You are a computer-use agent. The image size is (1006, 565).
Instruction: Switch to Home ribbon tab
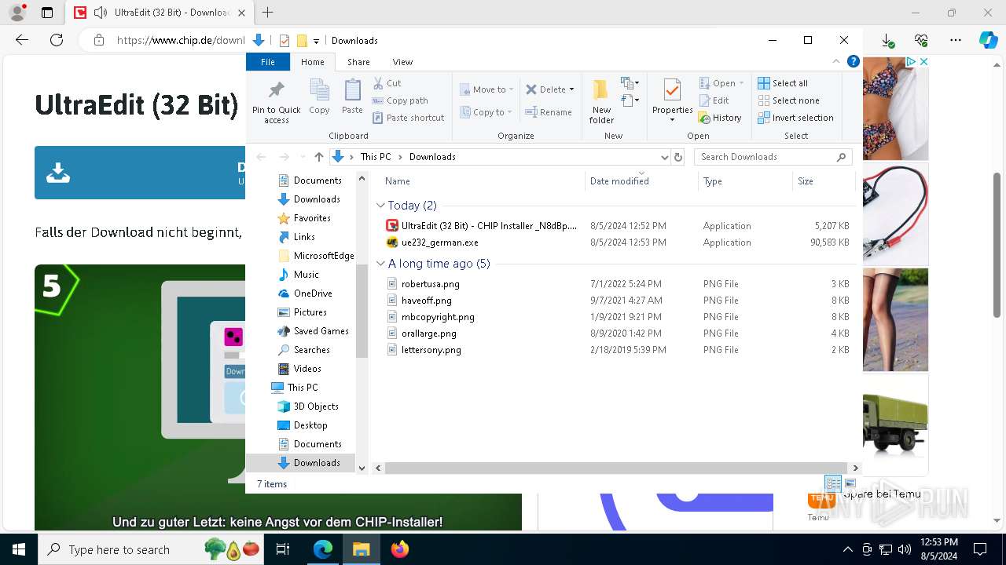point(312,62)
